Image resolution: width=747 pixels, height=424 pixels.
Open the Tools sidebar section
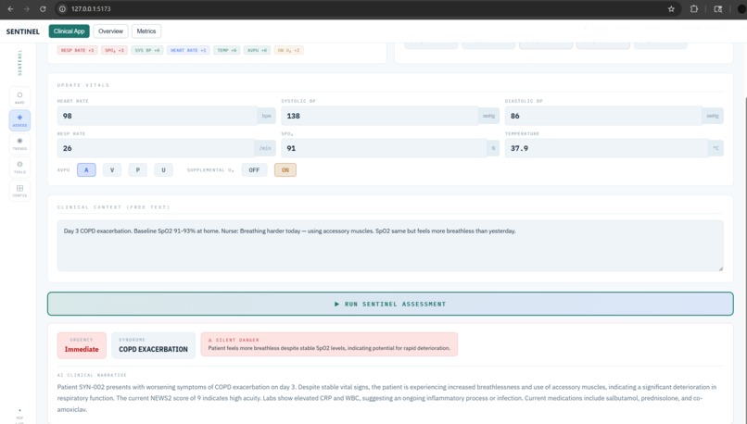coord(19,167)
